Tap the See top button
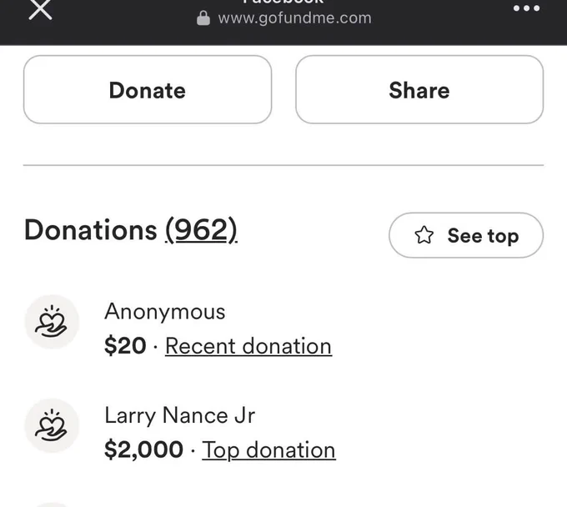This screenshot has width=567, height=507. pyautogui.click(x=466, y=235)
